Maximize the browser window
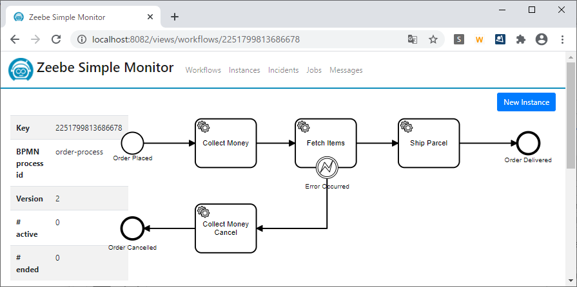 [x=532, y=10]
